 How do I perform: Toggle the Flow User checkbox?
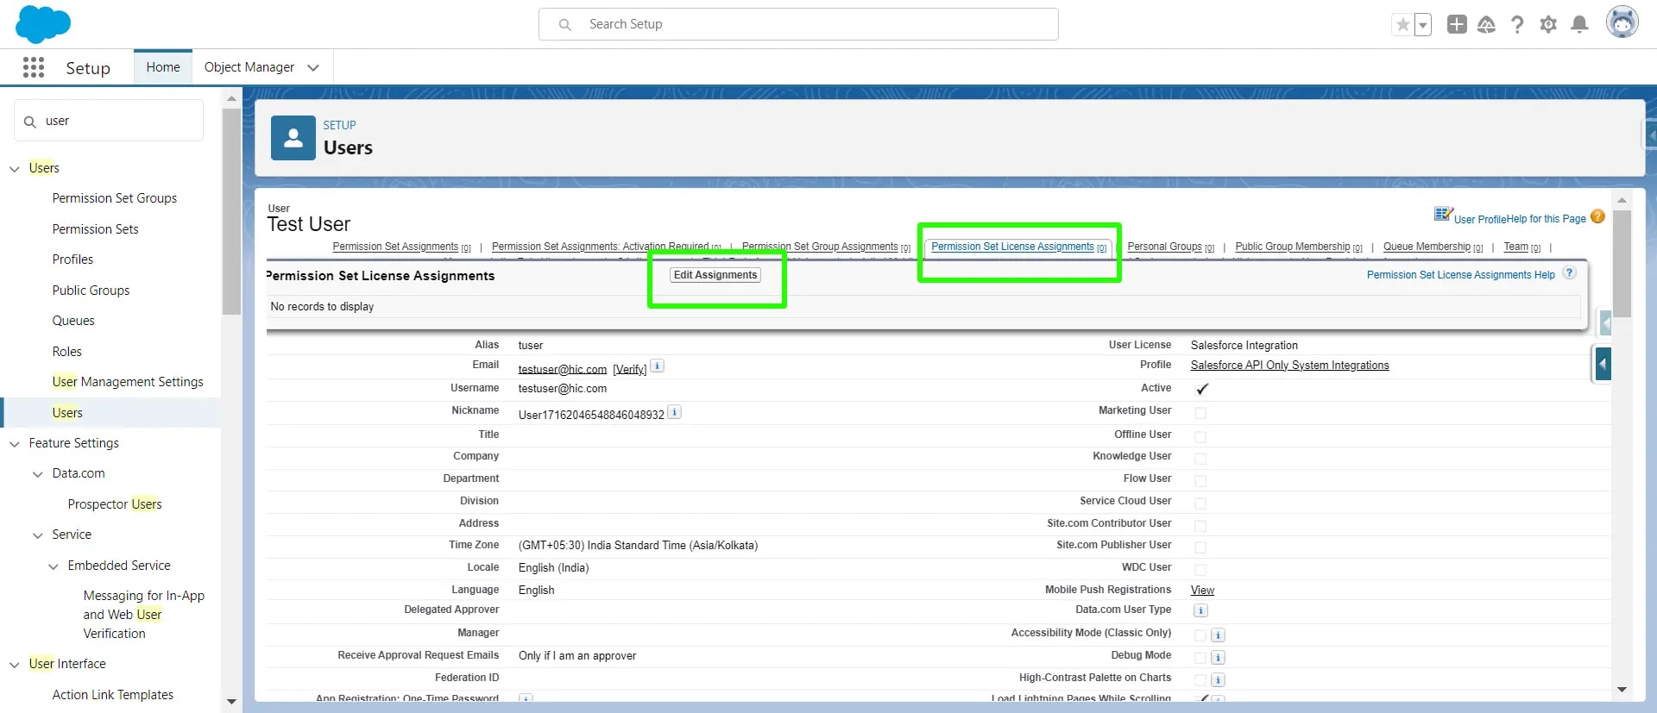click(1200, 480)
